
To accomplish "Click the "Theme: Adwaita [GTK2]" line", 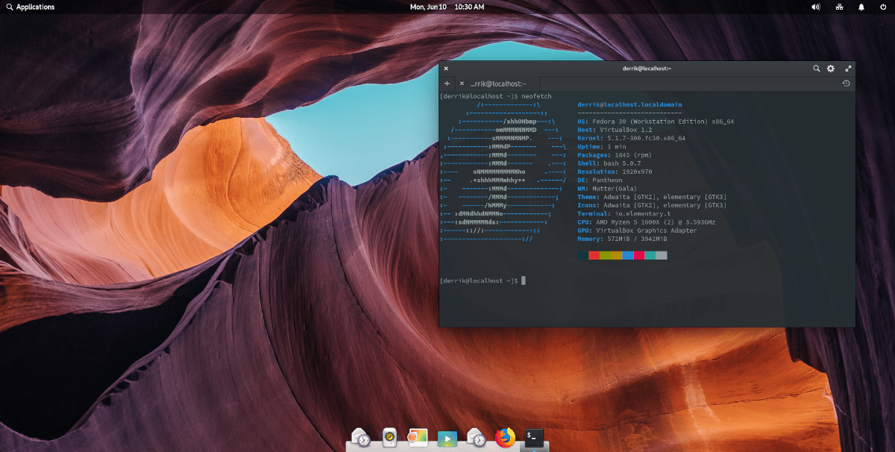I will (652, 197).
